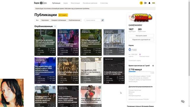Open notifications bell
Screen dimensions: 190x107
[149, 3]
